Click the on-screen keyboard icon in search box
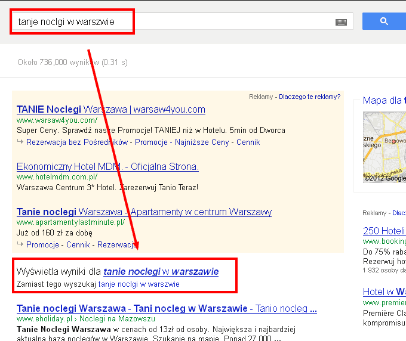 [341, 22]
